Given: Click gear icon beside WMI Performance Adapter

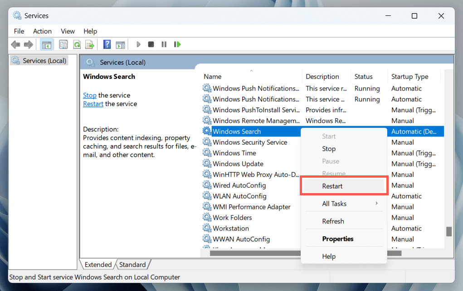Looking at the screenshot, I should tap(207, 207).
